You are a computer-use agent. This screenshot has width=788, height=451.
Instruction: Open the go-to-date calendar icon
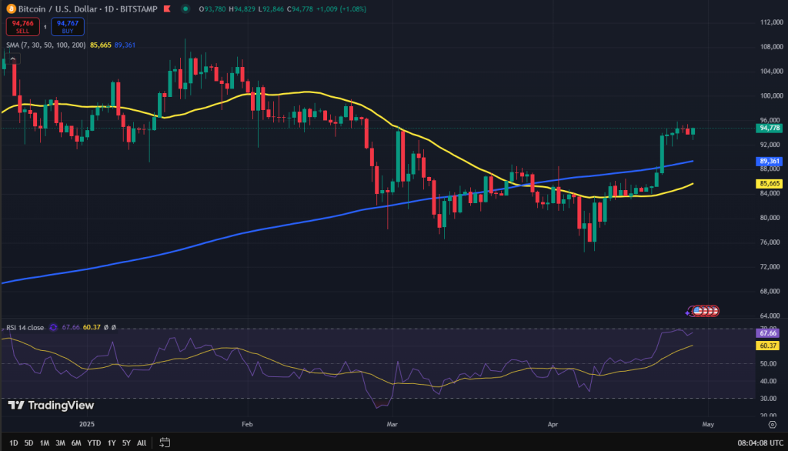165,443
